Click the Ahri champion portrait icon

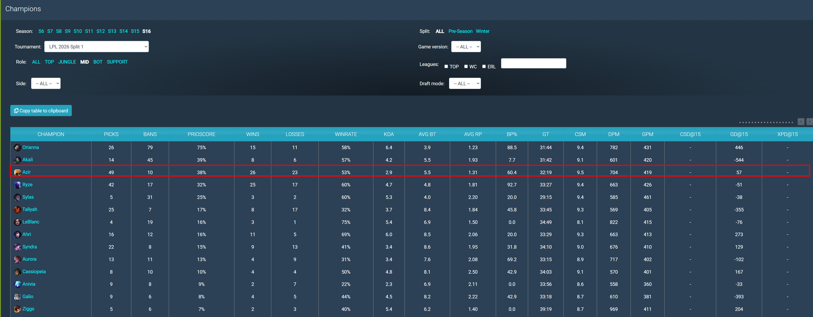17,235
